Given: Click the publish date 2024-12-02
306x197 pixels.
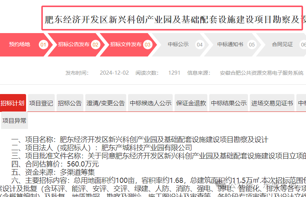Looking at the screenshot, I should [114, 73].
